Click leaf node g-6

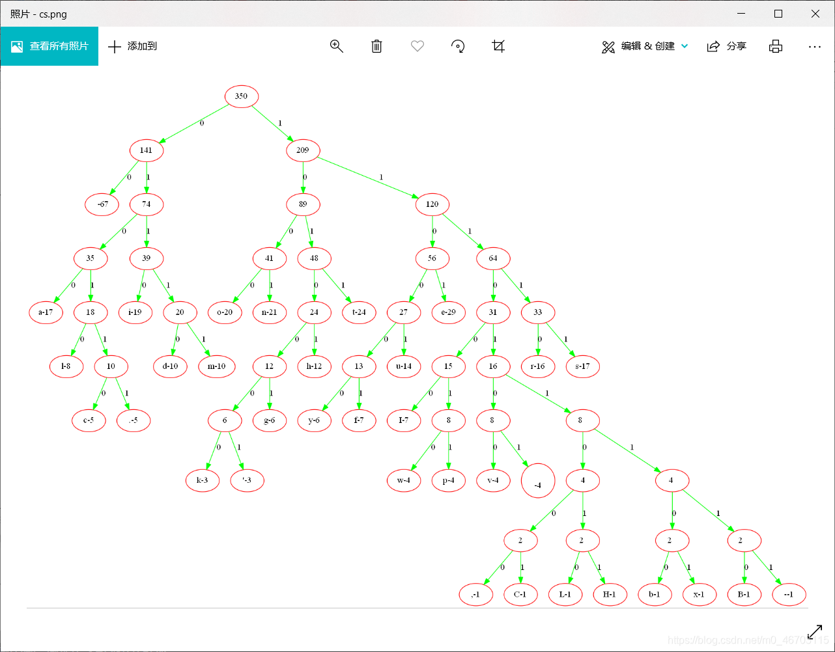[270, 420]
